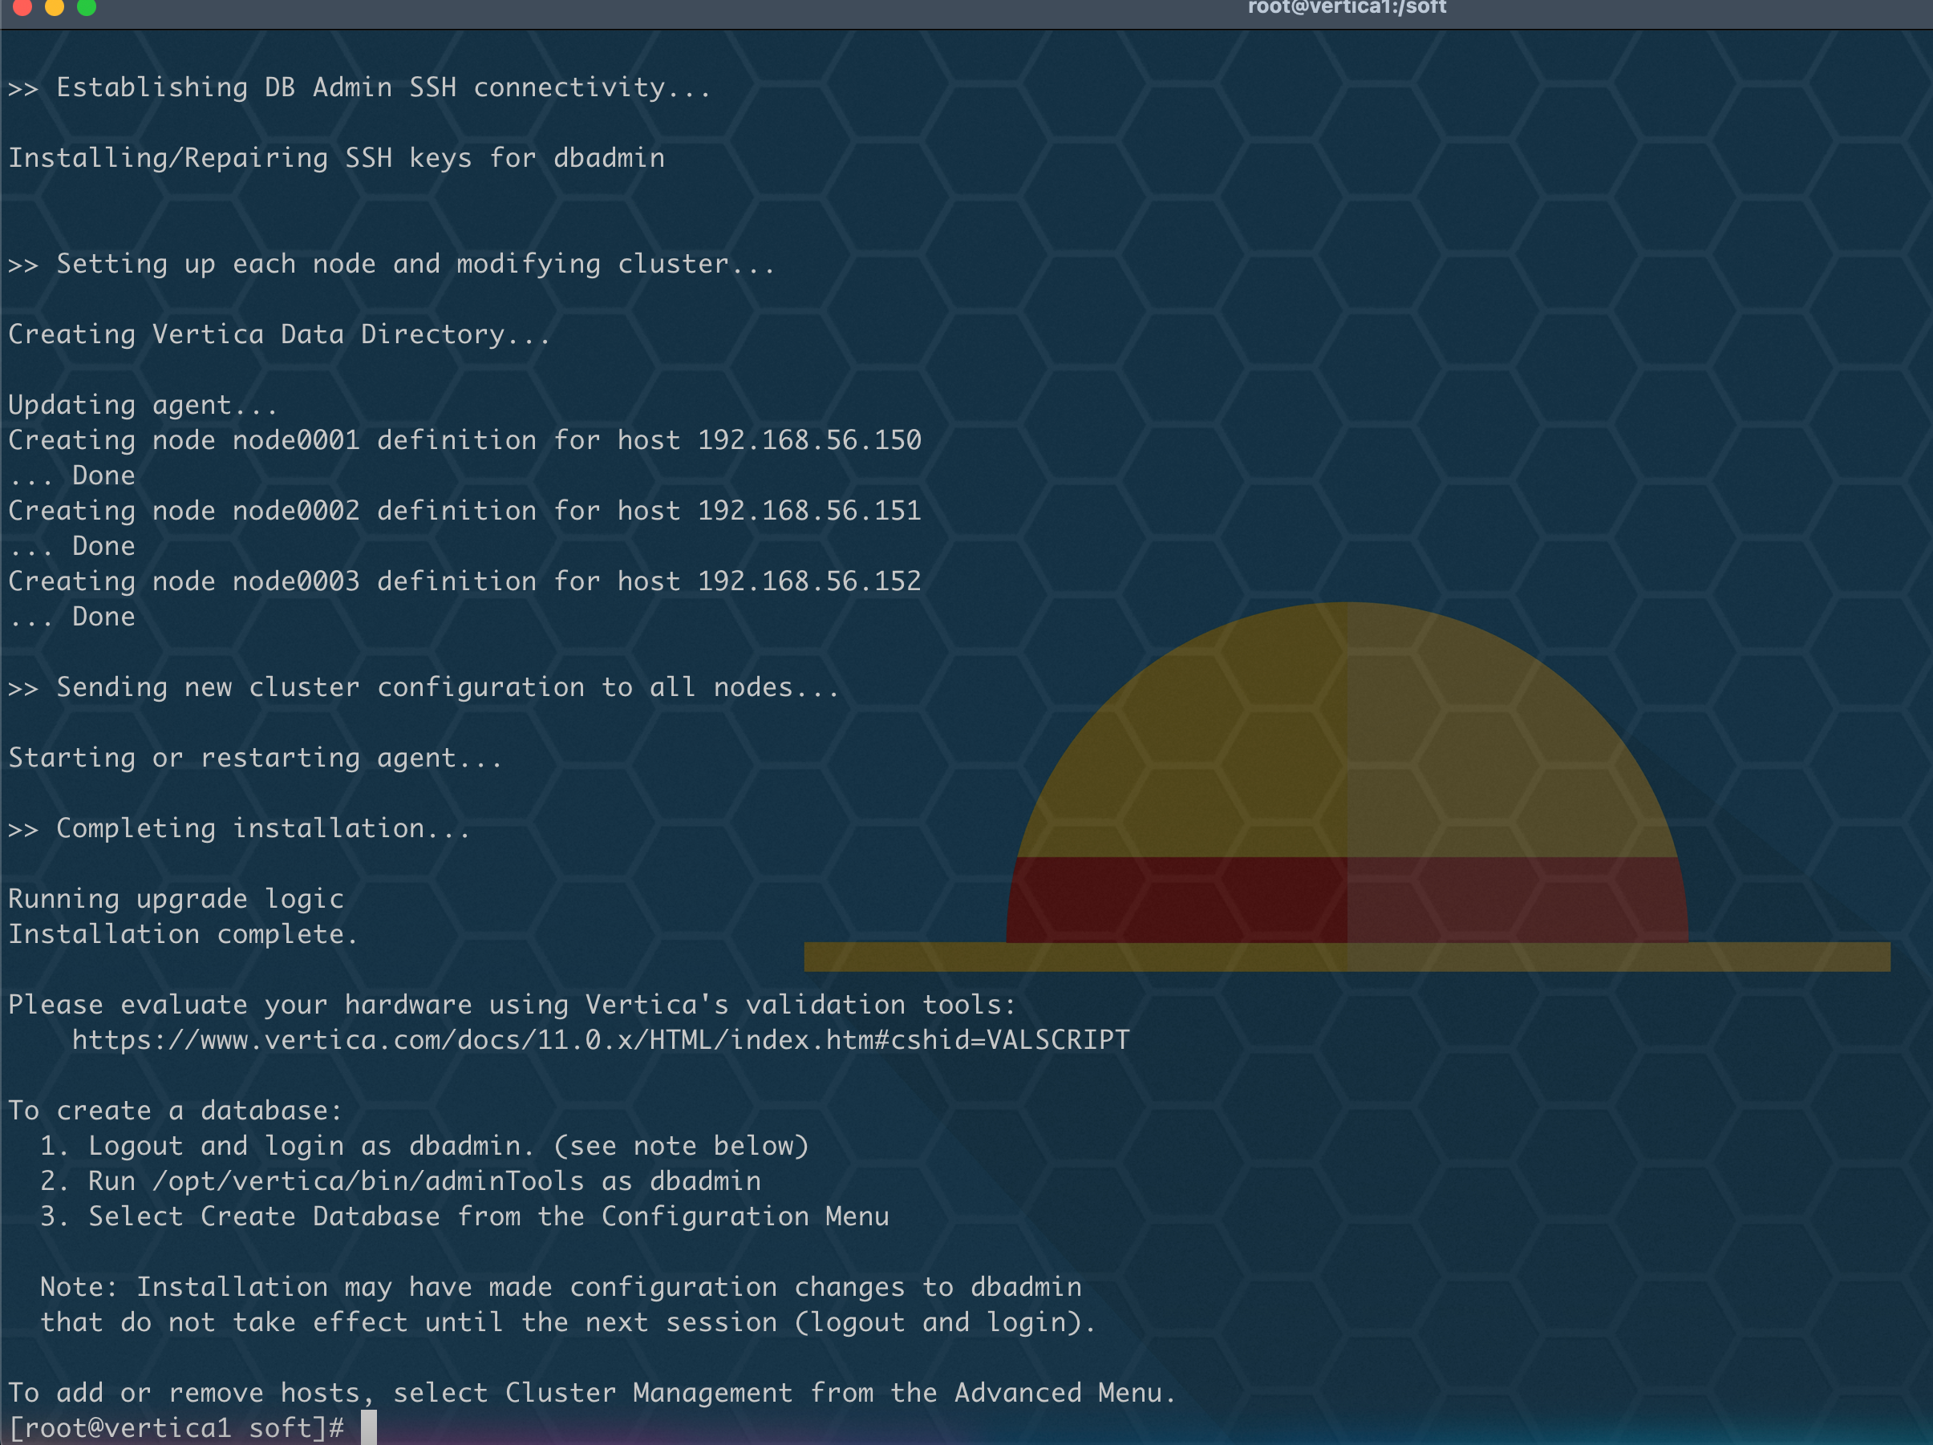Click the IP address 192.168.56.151

[x=808, y=511]
